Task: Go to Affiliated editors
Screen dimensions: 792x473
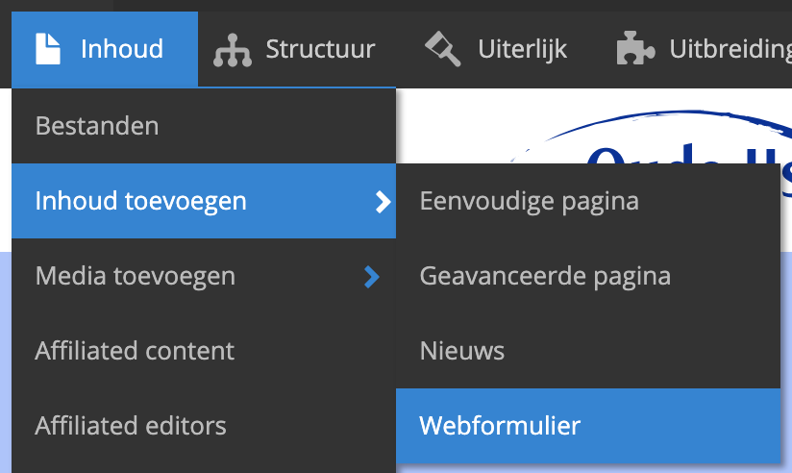Action: (x=131, y=425)
